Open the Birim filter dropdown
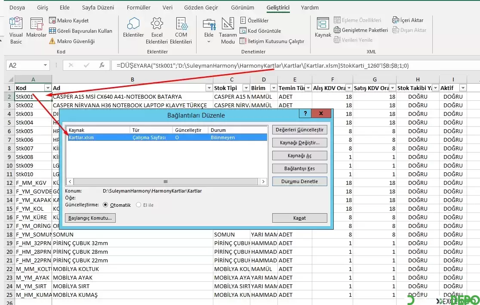Image resolution: width=480 pixels, height=305 pixels. [x=274, y=88]
